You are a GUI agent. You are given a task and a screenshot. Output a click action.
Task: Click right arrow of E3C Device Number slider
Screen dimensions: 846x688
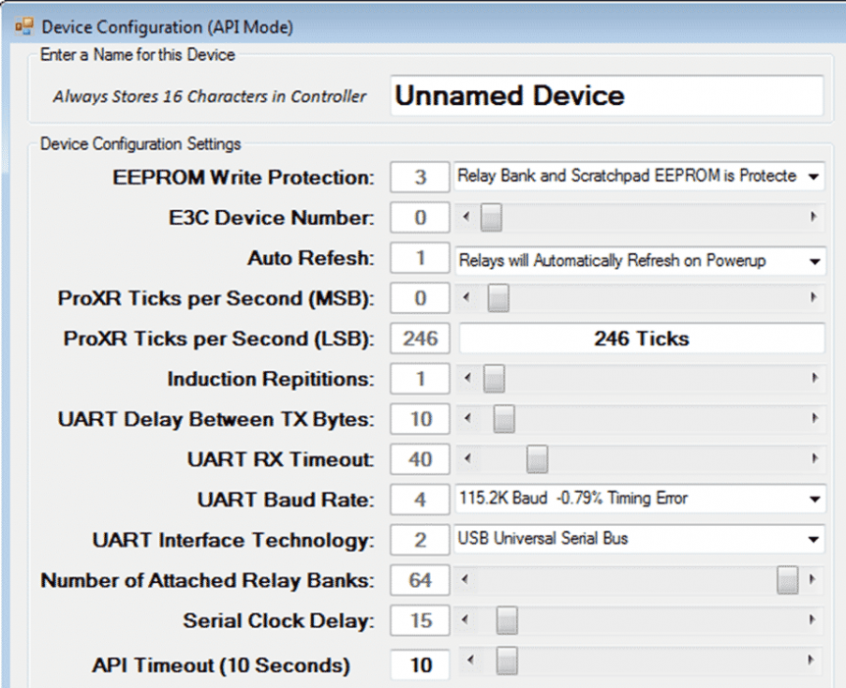[x=813, y=218]
